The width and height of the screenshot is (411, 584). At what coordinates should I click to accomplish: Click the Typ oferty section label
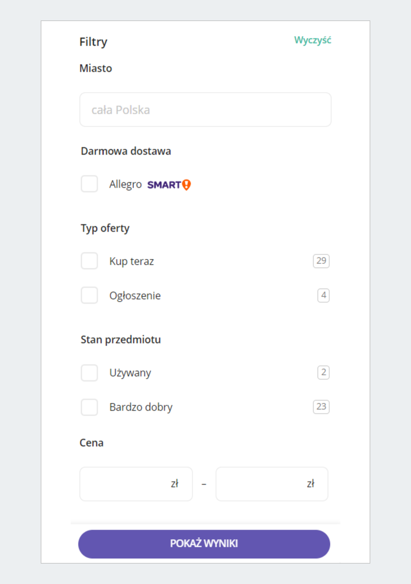[105, 228]
